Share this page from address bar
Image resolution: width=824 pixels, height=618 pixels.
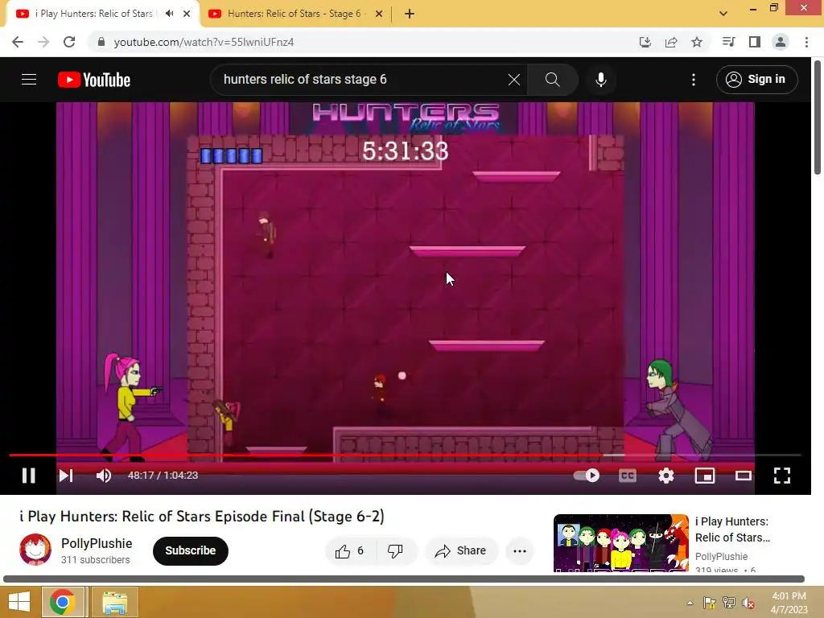[671, 42]
